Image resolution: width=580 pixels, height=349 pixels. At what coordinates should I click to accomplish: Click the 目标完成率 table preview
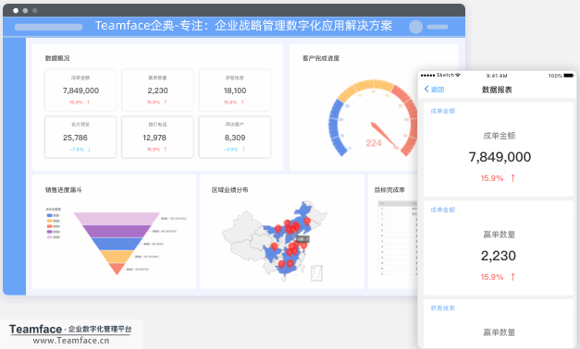(x=398, y=238)
